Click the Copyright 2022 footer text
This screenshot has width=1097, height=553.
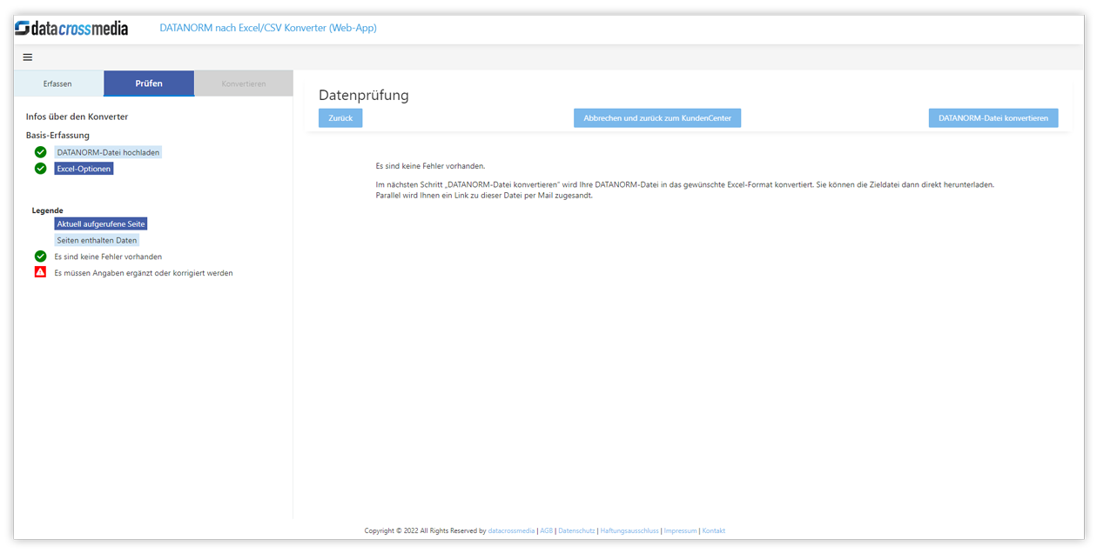point(425,530)
